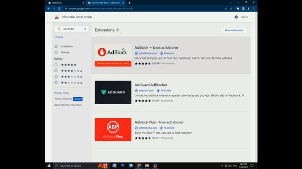Image resolution: width=302 pixels, height=169 pixels.
Task: Open the getadblock.com publisher link
Action: point(148,53)
